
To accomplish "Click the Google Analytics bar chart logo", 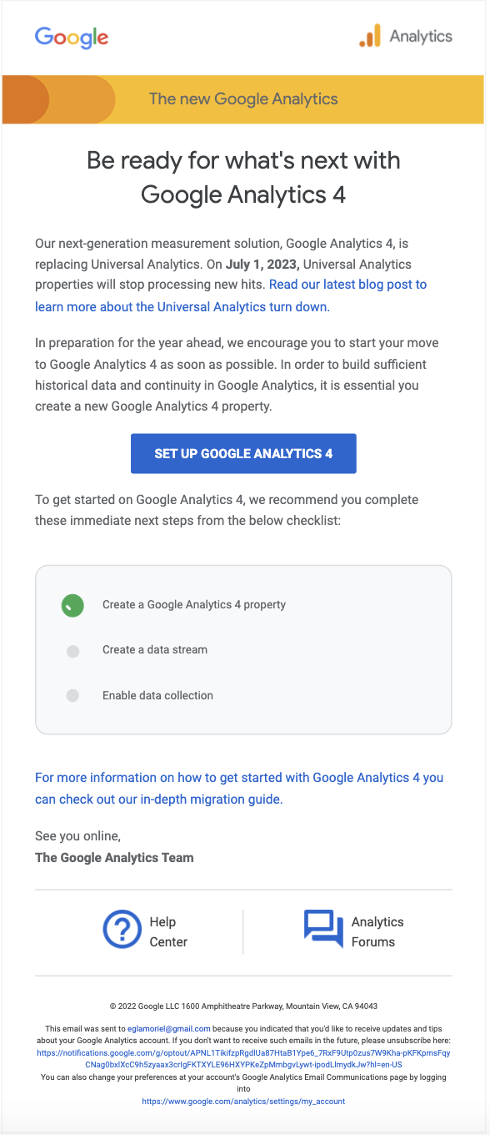I will pyautogui.click(x=369, y=37).
